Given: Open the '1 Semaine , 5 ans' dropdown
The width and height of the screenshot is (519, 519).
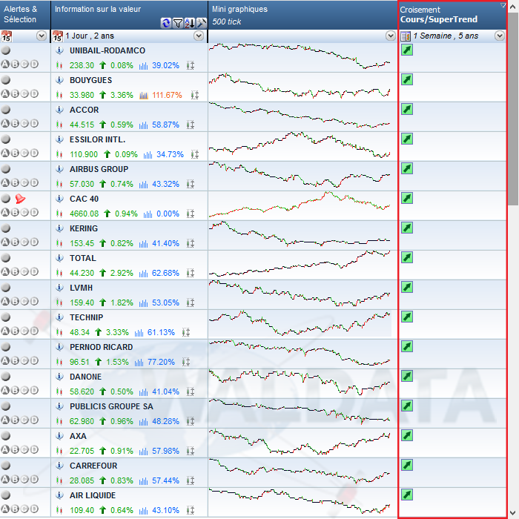Looking at the screenshot, I should (x=500, y=36).
